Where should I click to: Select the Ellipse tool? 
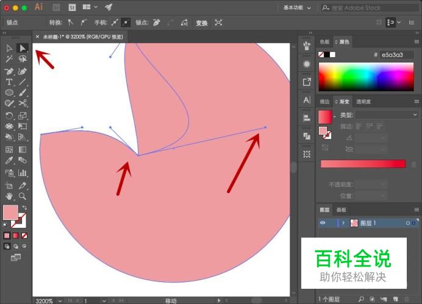pyautogui.click(x=9, y=93)
